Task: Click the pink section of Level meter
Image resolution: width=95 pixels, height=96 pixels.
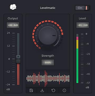Action: click(x=77, y=38)
